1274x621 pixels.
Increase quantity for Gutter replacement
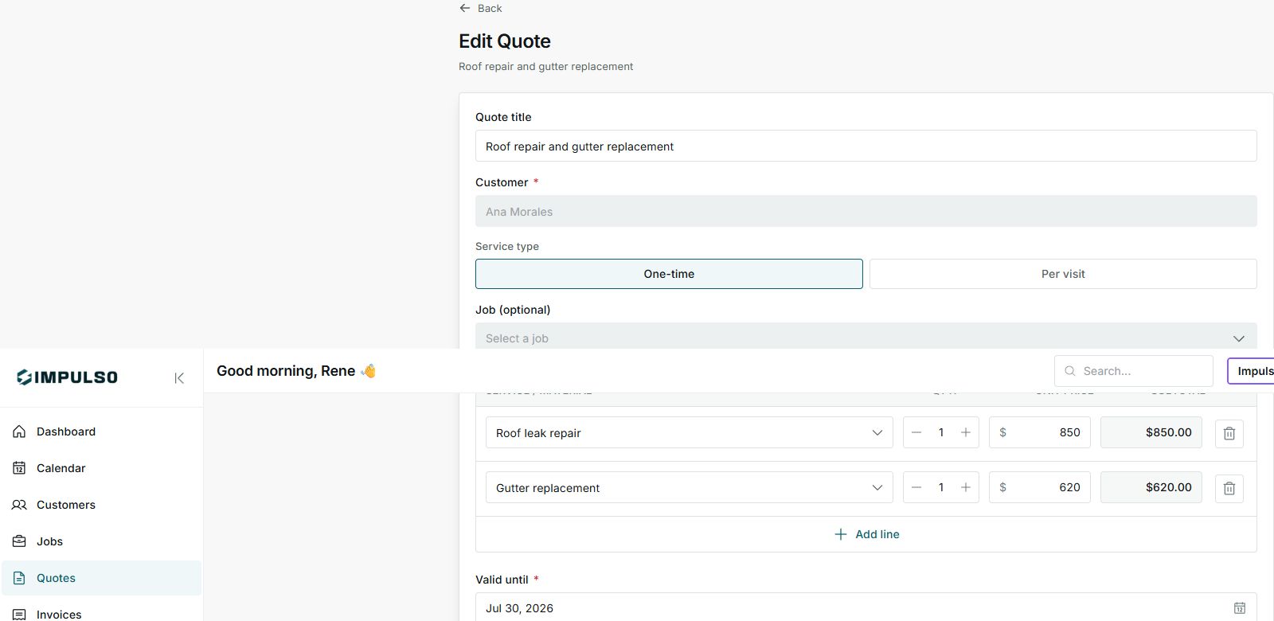966,487
